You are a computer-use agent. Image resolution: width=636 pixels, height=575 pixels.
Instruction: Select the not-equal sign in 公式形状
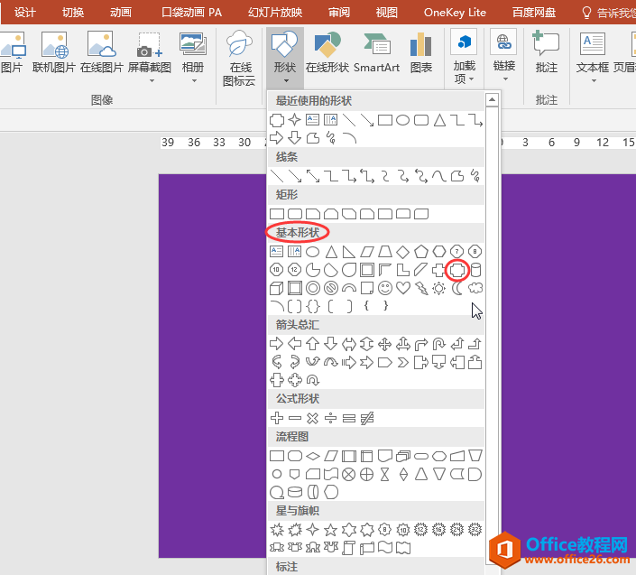pos(367,418)
